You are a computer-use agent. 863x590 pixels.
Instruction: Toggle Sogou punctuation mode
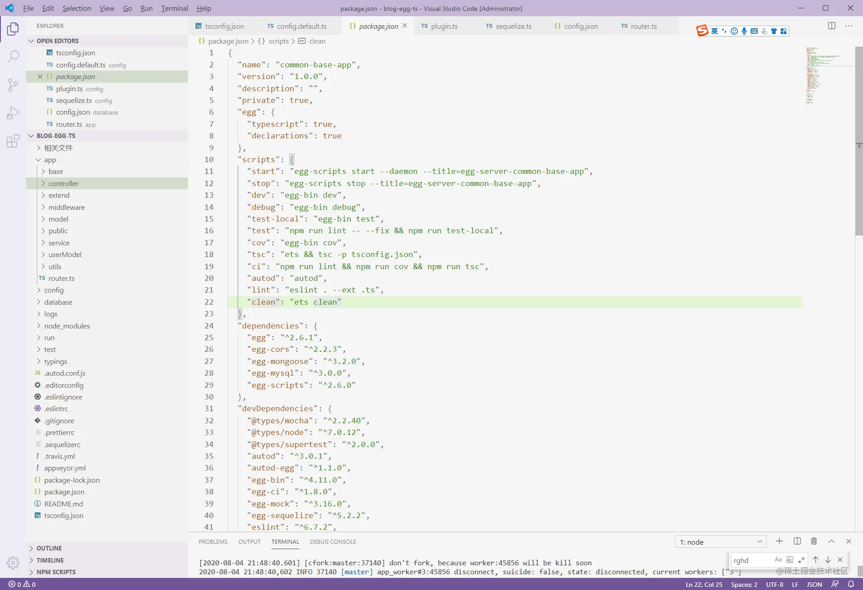pyautogui.click(x=724, y=31)
